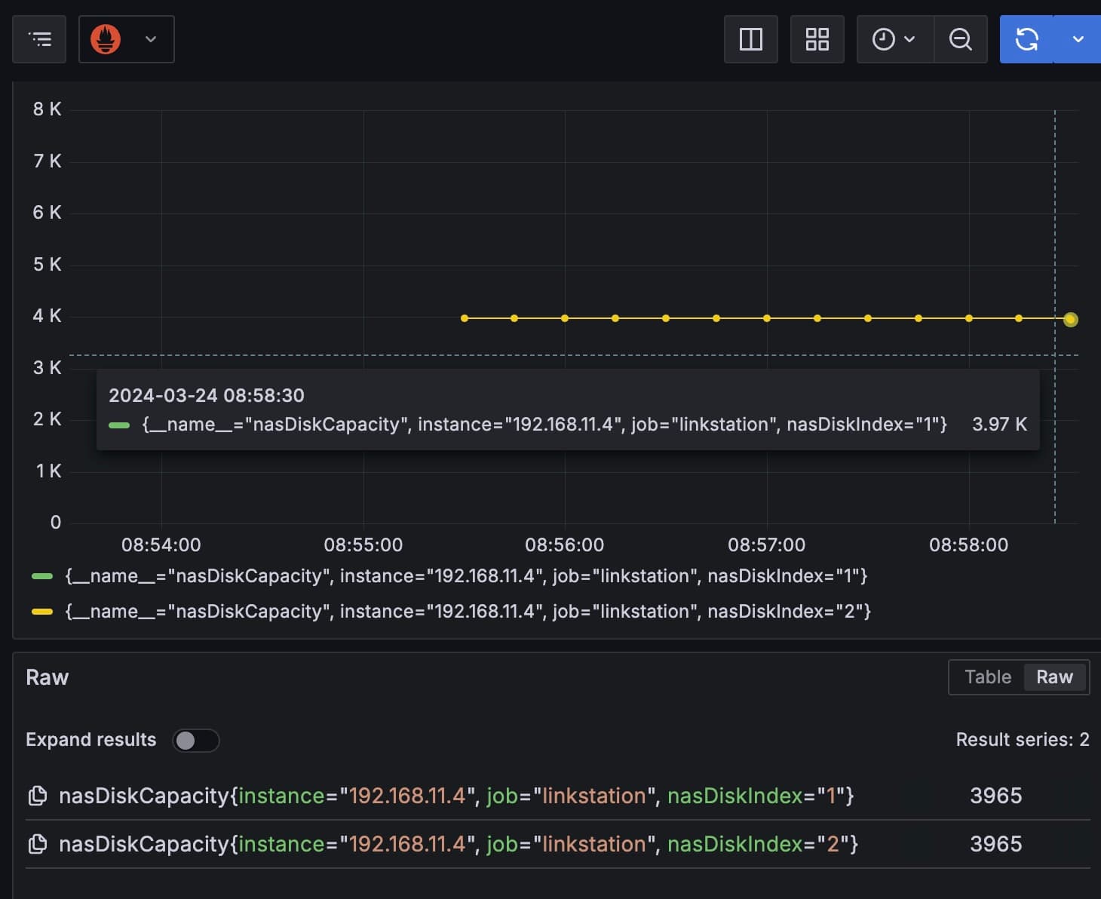
Task: Click the value 3965 in second row
Action: (x=995, y=844)
